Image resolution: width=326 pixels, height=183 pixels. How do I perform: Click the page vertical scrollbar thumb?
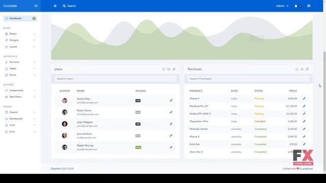(x=324, y=111)
